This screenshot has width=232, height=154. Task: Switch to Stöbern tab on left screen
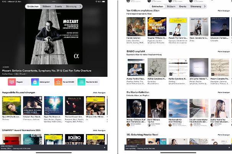(x=46, y=6)
